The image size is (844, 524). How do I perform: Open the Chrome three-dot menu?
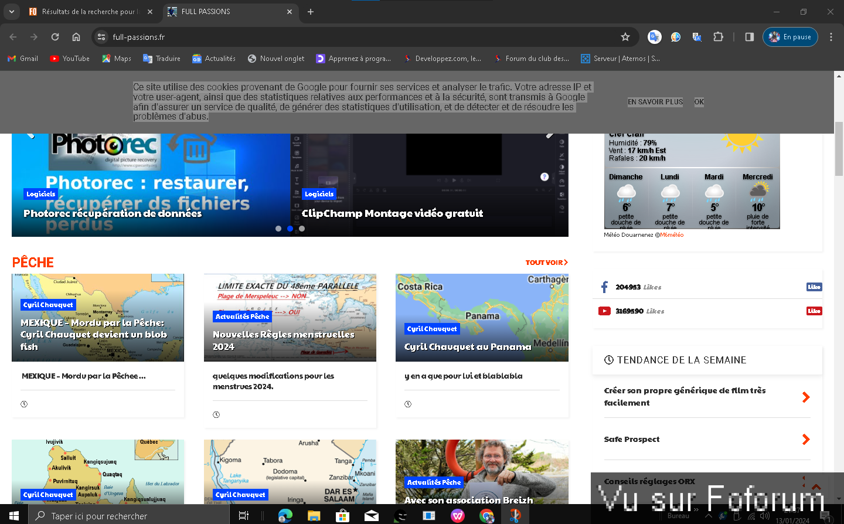click(831, 37)
